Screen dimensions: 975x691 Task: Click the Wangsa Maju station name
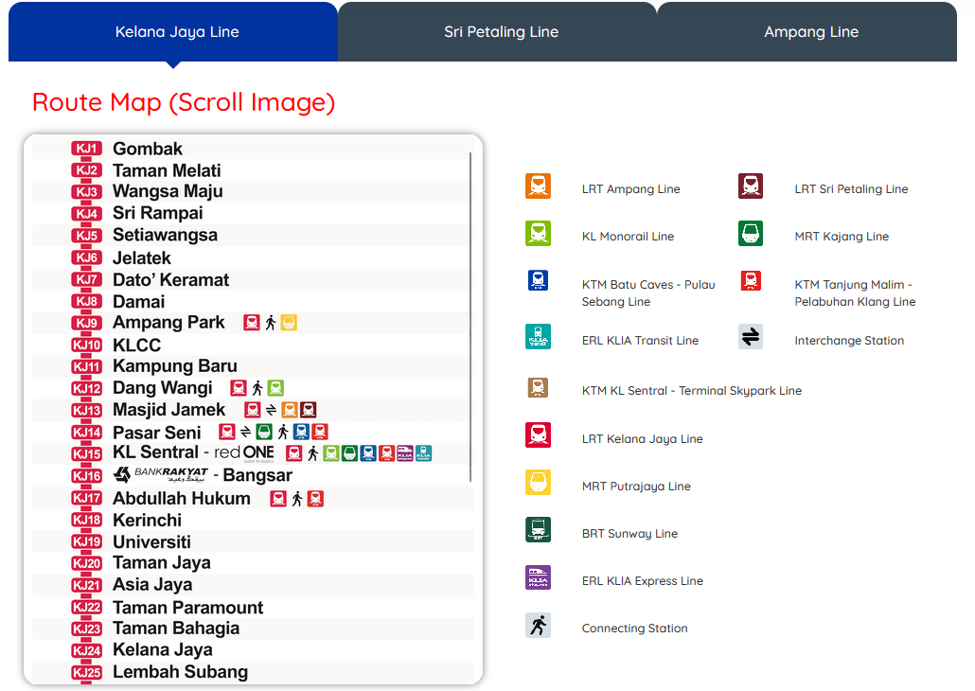click(168, 191)
